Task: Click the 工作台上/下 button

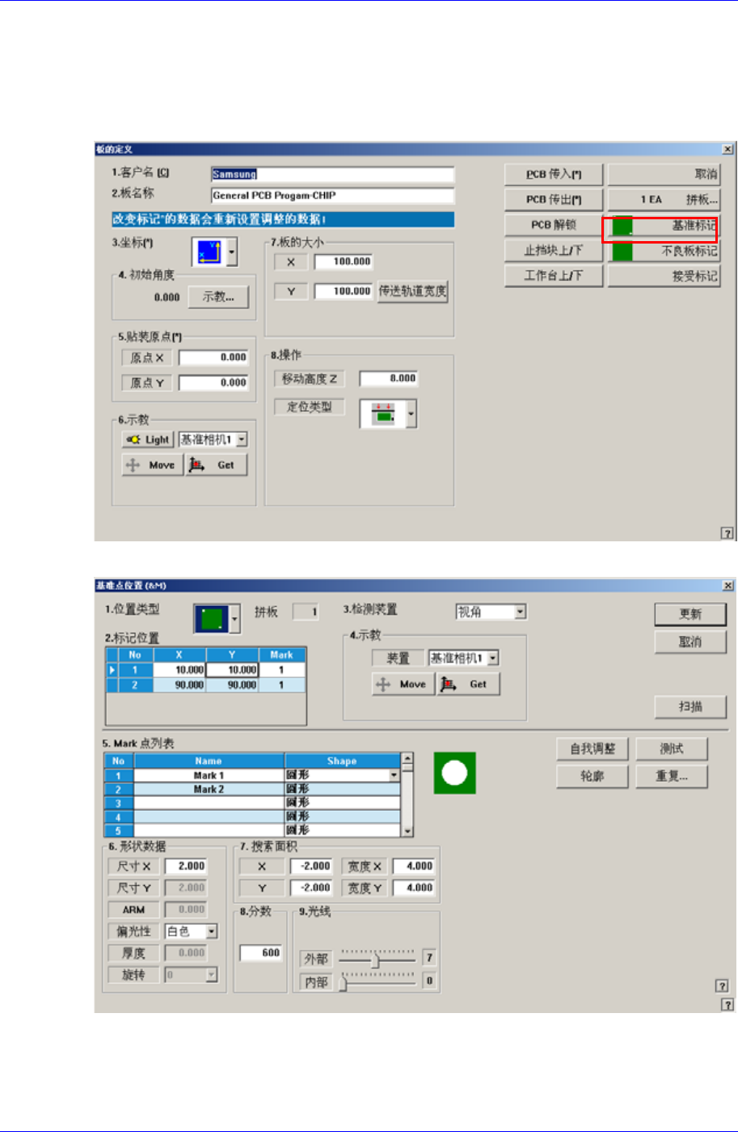Action: pos(555,276)
